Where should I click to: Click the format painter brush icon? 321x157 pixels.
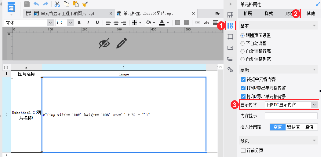tap(85, 4)
